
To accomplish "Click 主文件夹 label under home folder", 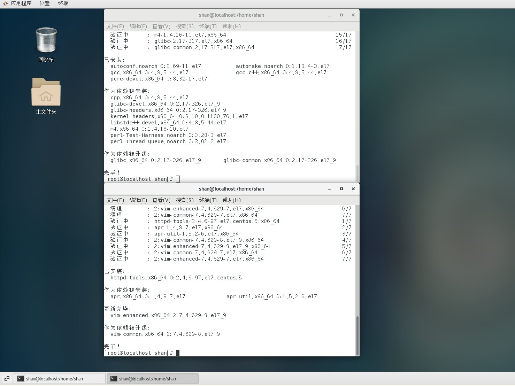I will click(46, 112).
